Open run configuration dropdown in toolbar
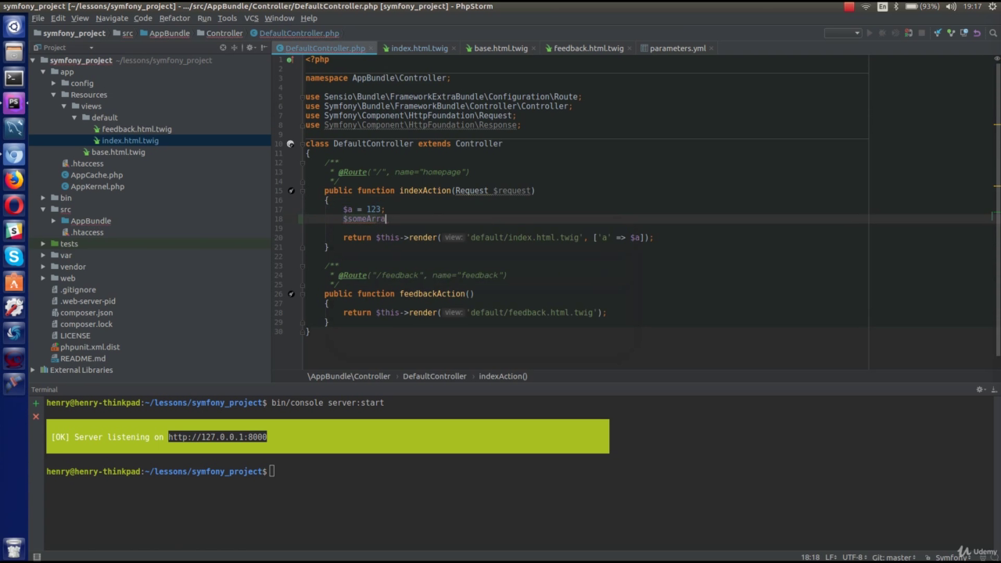Image resolution: width=1001 pixels, height=563 pixels. click(843, 33)
